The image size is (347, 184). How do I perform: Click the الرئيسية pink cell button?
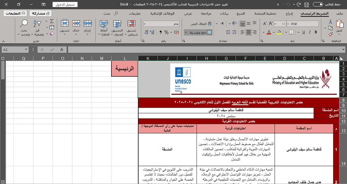125,69
